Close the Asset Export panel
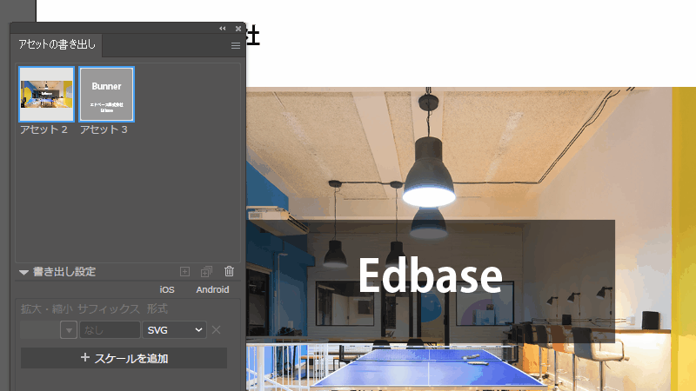The image size is (696, 391). coord(238,29)
